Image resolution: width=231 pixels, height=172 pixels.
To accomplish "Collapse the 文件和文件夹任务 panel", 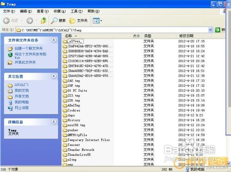I will click(54, 40).
